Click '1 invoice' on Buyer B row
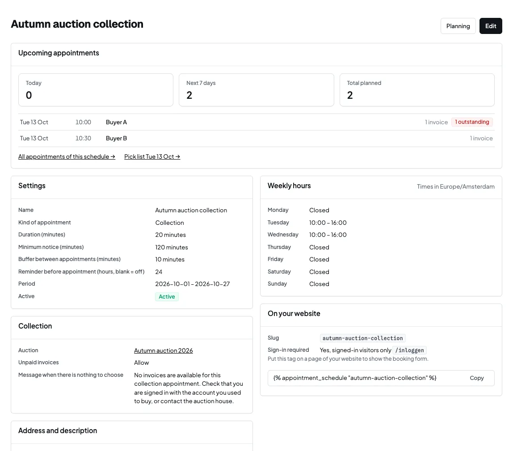The image size is (513, 451). coord(481,139)
